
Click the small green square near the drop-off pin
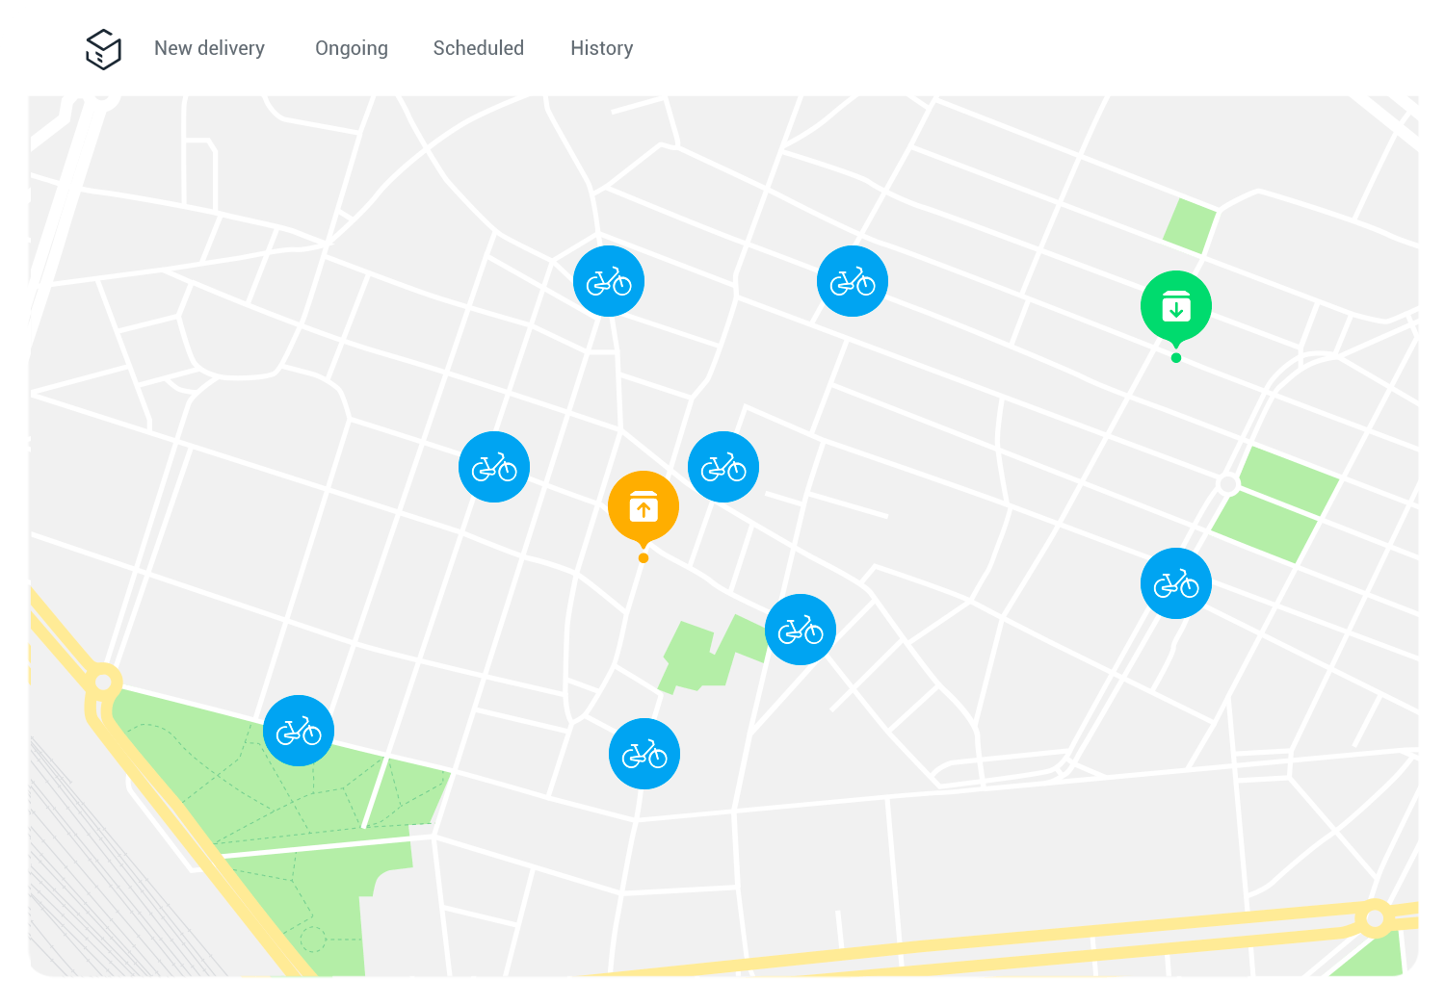[1187, 222]
